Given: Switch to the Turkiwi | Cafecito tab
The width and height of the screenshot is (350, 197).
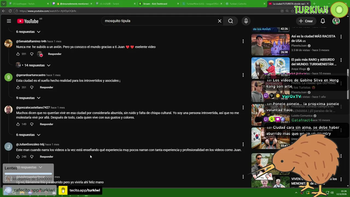Looking at the screenshot, I should tap(245, 4).
